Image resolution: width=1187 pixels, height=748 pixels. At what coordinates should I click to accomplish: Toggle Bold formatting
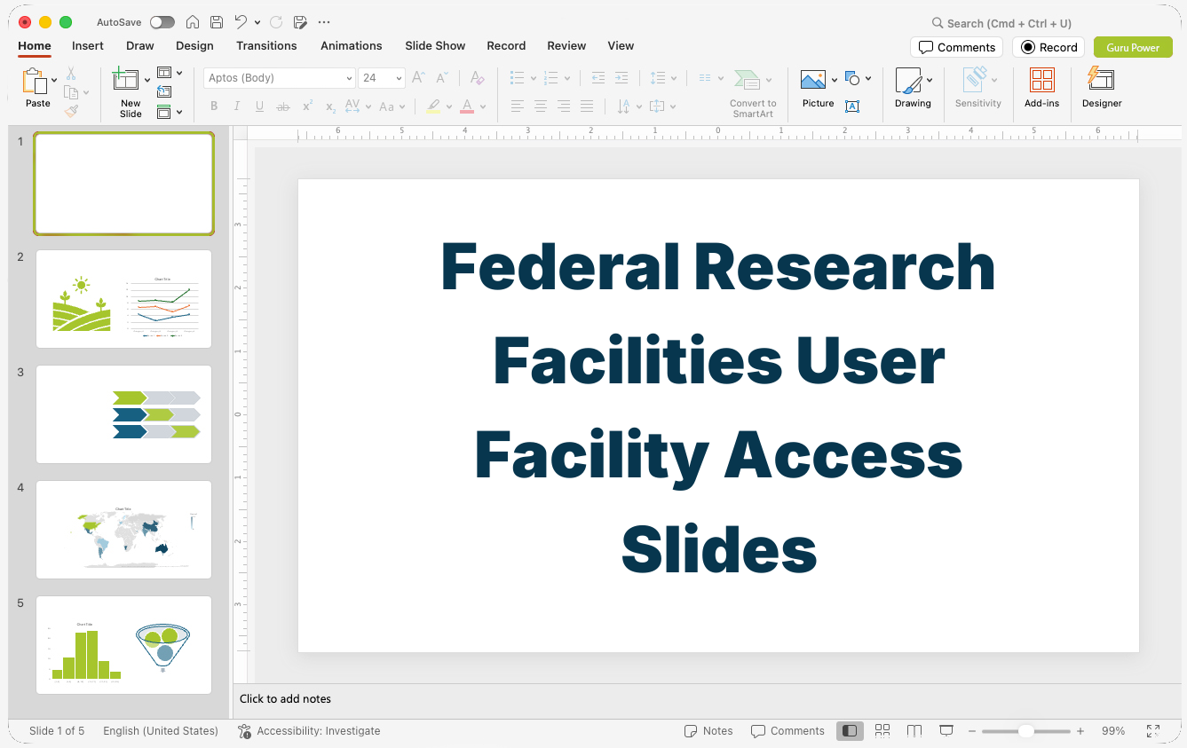coord(214,106)
